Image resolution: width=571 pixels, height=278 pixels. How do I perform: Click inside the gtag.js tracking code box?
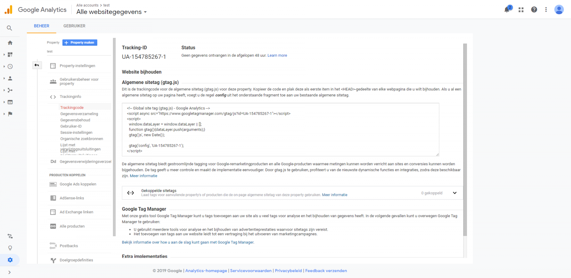pos(281,130)
